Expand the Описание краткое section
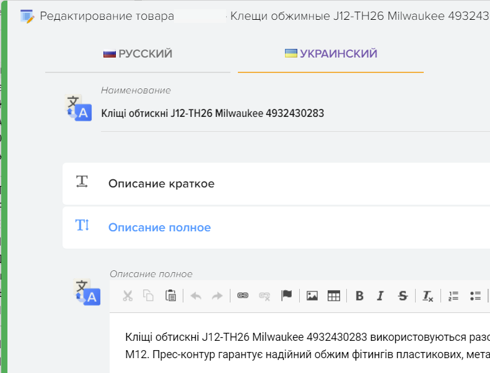The width and height of the screenshot is (490, 373). tap(161, 184)
